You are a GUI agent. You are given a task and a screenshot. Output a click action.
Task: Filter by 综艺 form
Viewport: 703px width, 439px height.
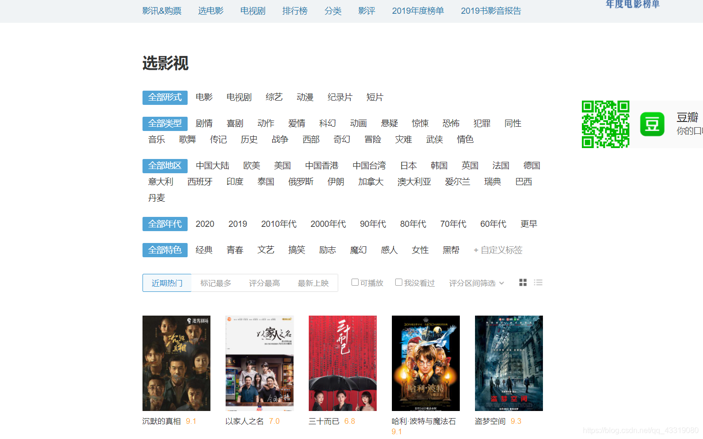click(274, 97)
